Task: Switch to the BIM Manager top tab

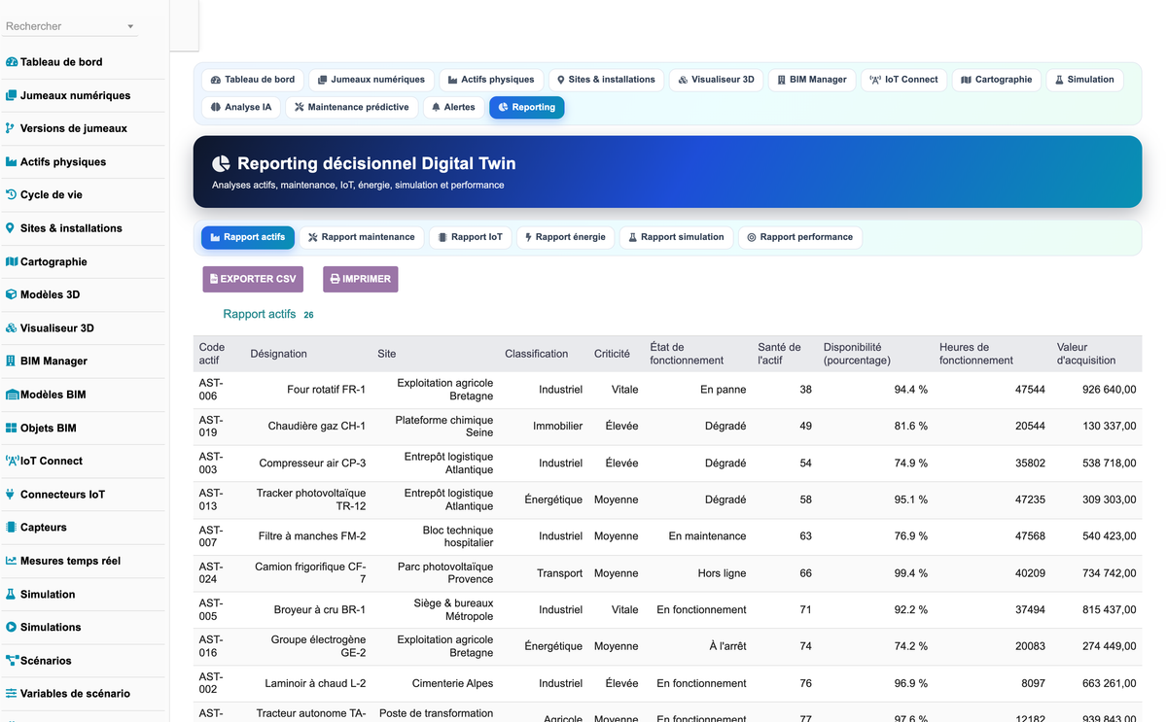Action: (x=812, y=80)
